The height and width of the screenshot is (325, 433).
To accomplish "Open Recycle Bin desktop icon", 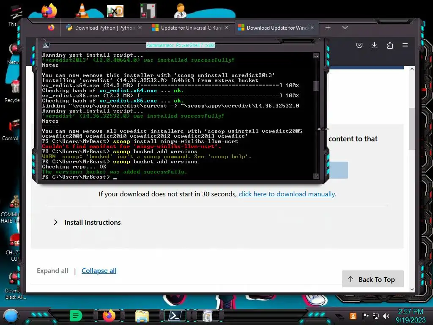I will point(13,91).
